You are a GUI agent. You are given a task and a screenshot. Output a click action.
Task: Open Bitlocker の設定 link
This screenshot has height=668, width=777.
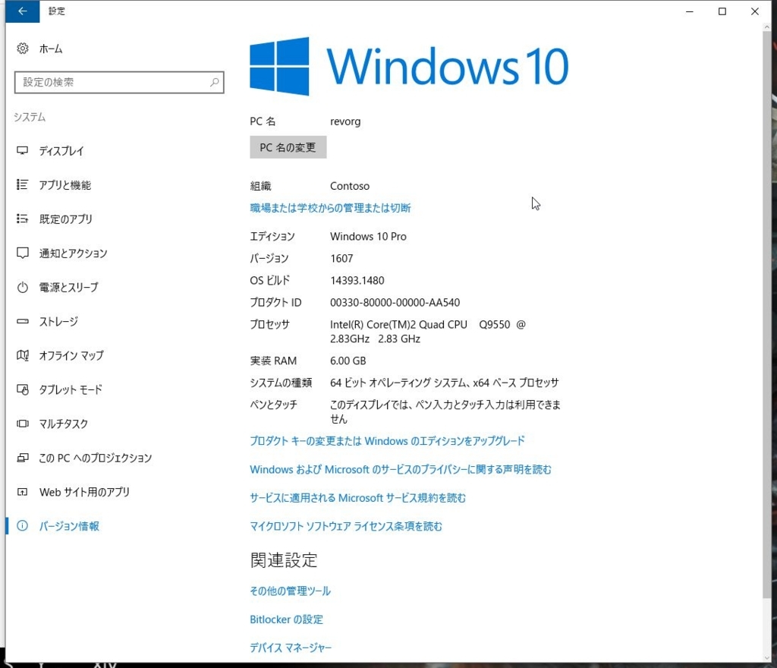click(286, 619)
